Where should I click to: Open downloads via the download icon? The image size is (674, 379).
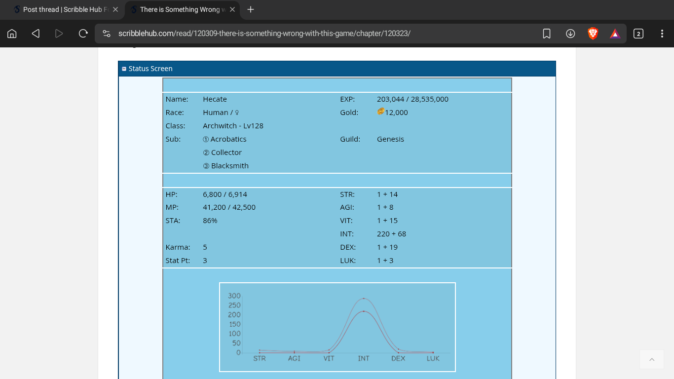click(570, 34)
